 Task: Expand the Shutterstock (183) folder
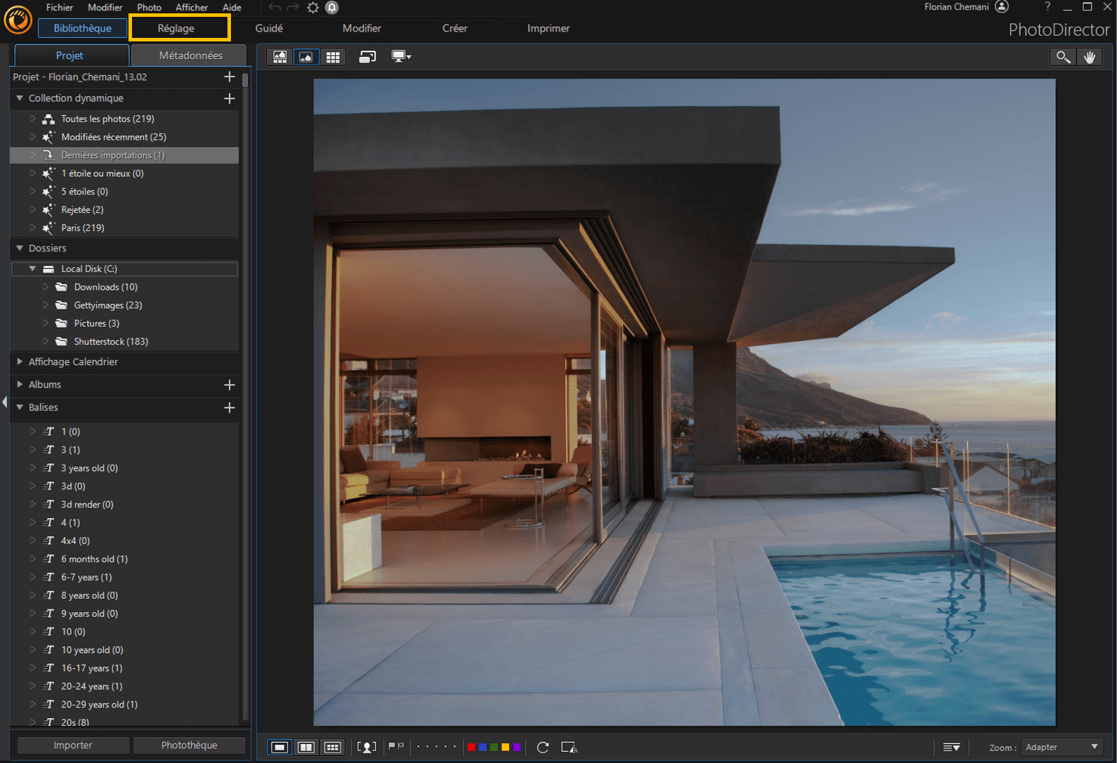pyautogui.click(x=46, y=342)
